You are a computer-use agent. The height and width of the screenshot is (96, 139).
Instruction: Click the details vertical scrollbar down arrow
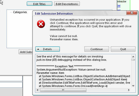(133, 86)
